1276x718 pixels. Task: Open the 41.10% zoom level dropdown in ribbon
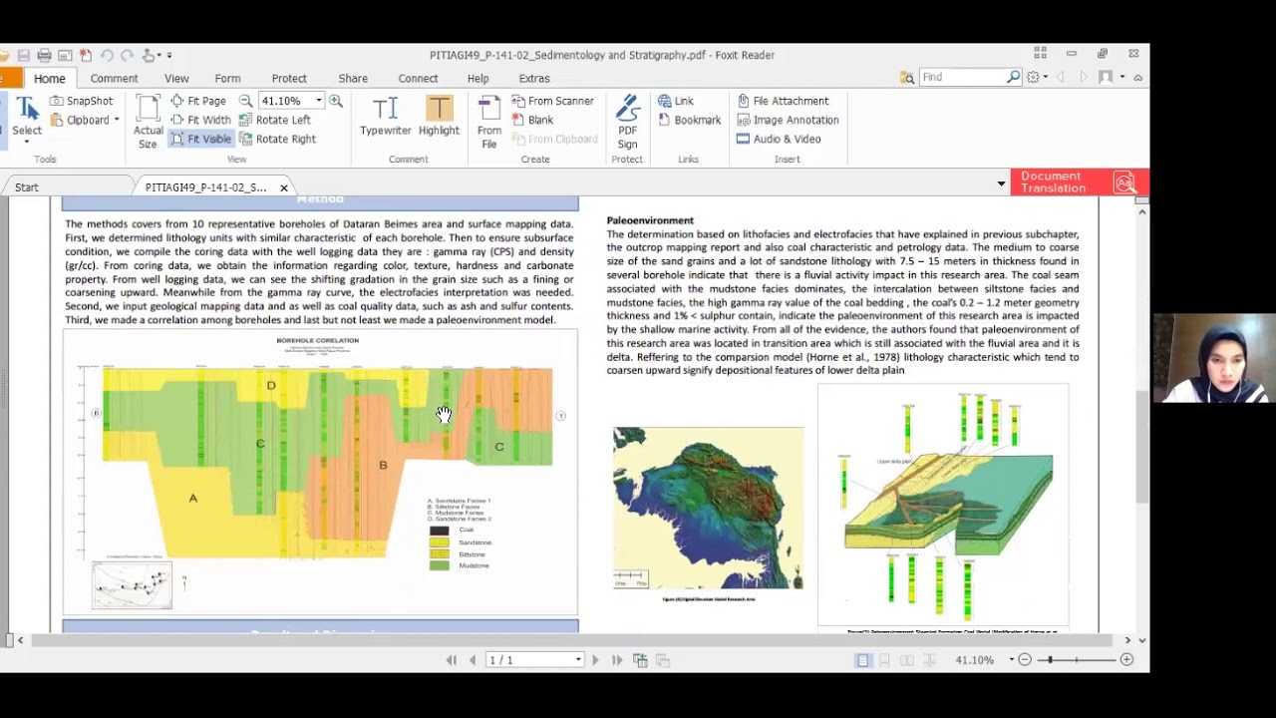[319, 101]
